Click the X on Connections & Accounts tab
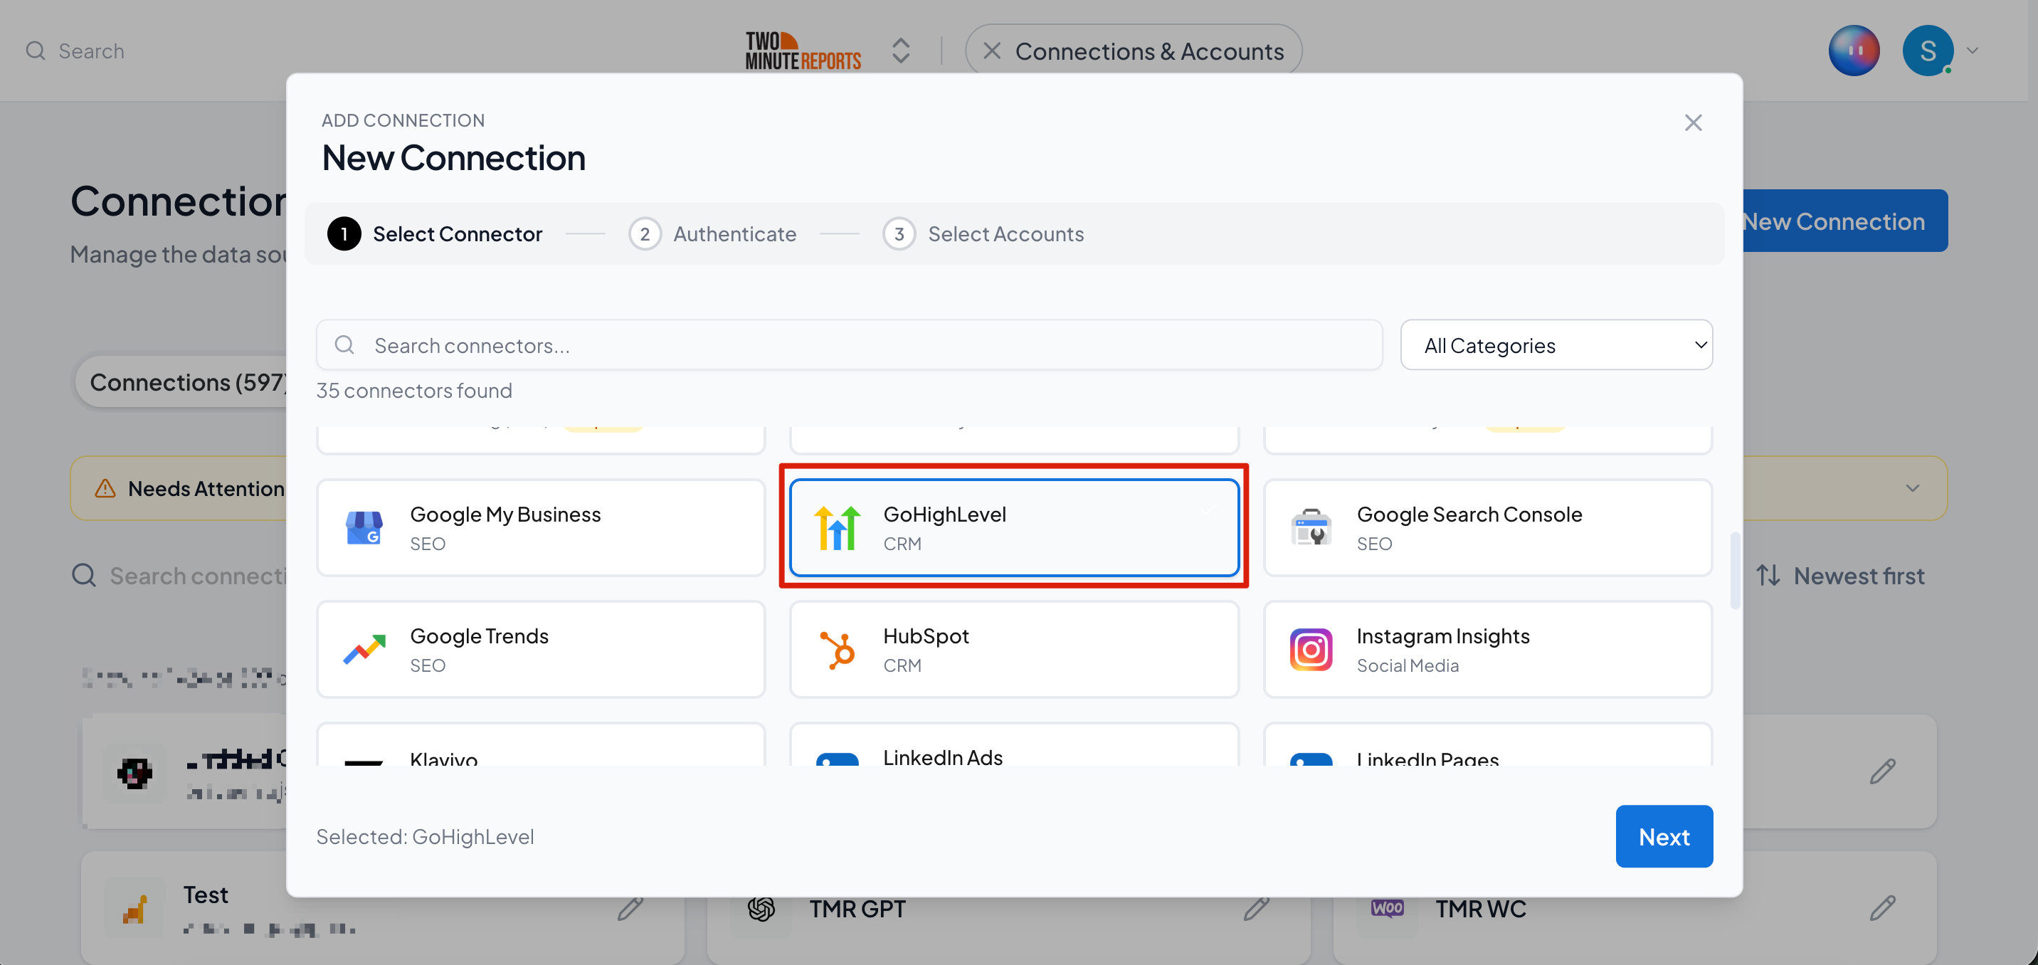The height and width of the screenshot is (965, 2038). 991,51
